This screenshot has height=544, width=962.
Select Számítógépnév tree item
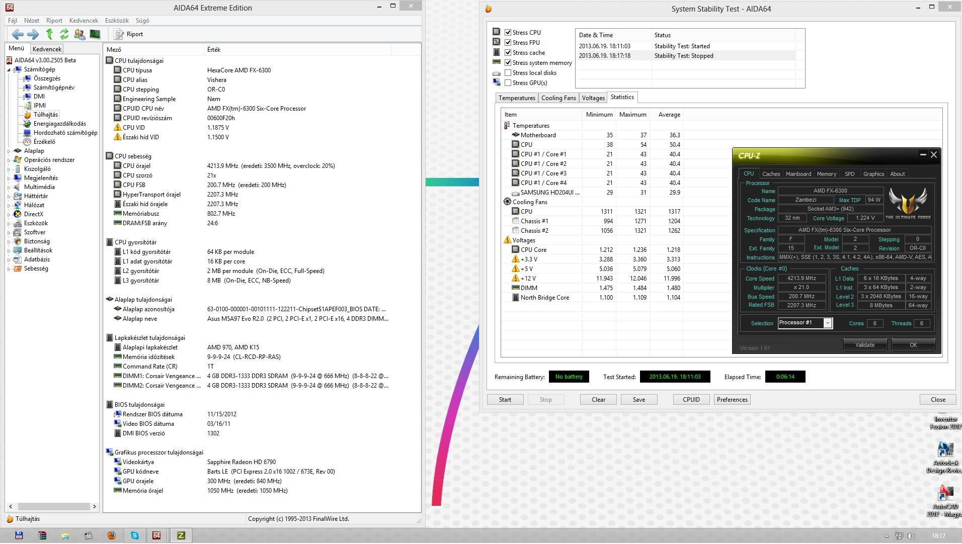click(54, 87)
